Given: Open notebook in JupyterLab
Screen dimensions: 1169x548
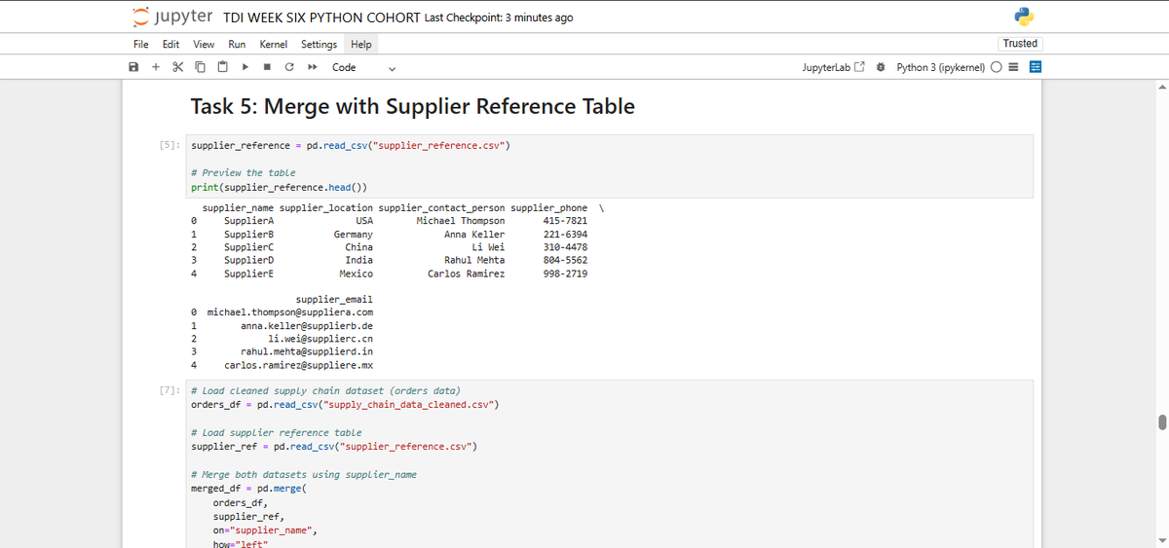Looking at the screenshot, I should point(832,67).
